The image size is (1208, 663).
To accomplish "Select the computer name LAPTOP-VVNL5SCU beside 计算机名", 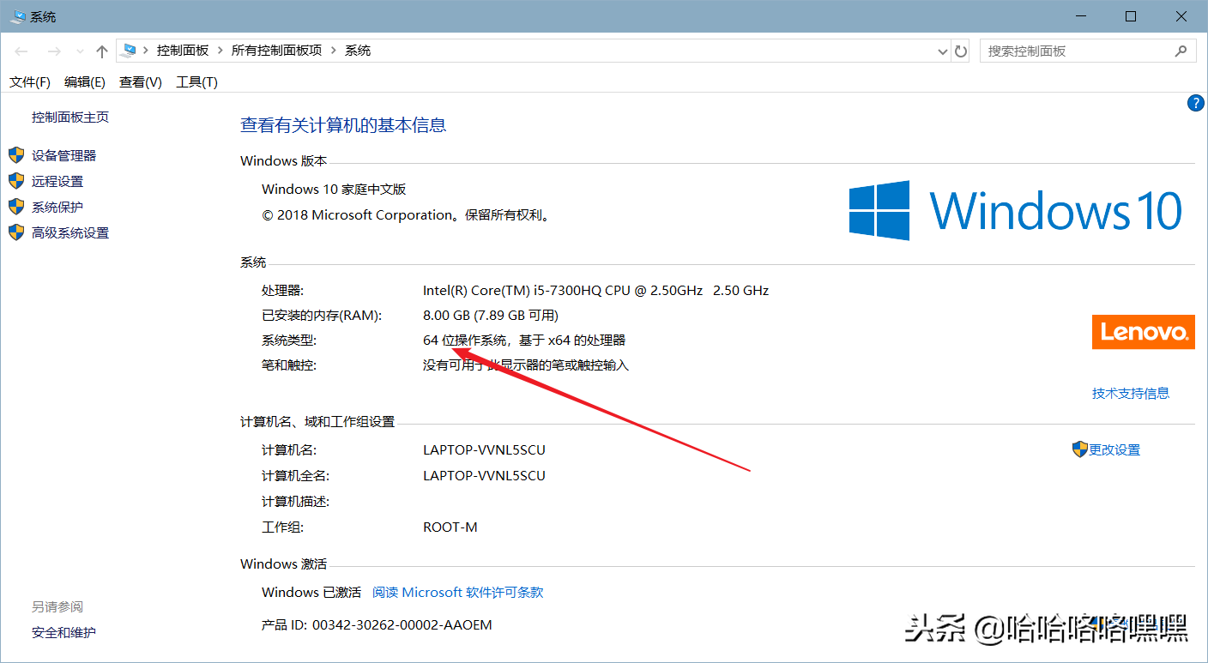I will click(484, 450).
